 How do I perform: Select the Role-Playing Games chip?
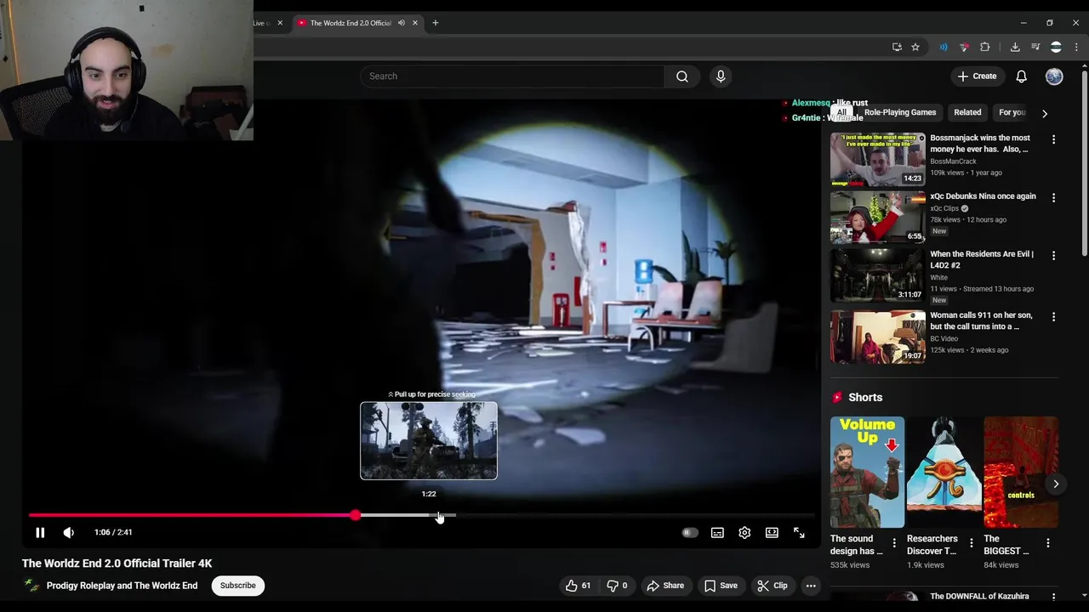click(x=900, y=112)
